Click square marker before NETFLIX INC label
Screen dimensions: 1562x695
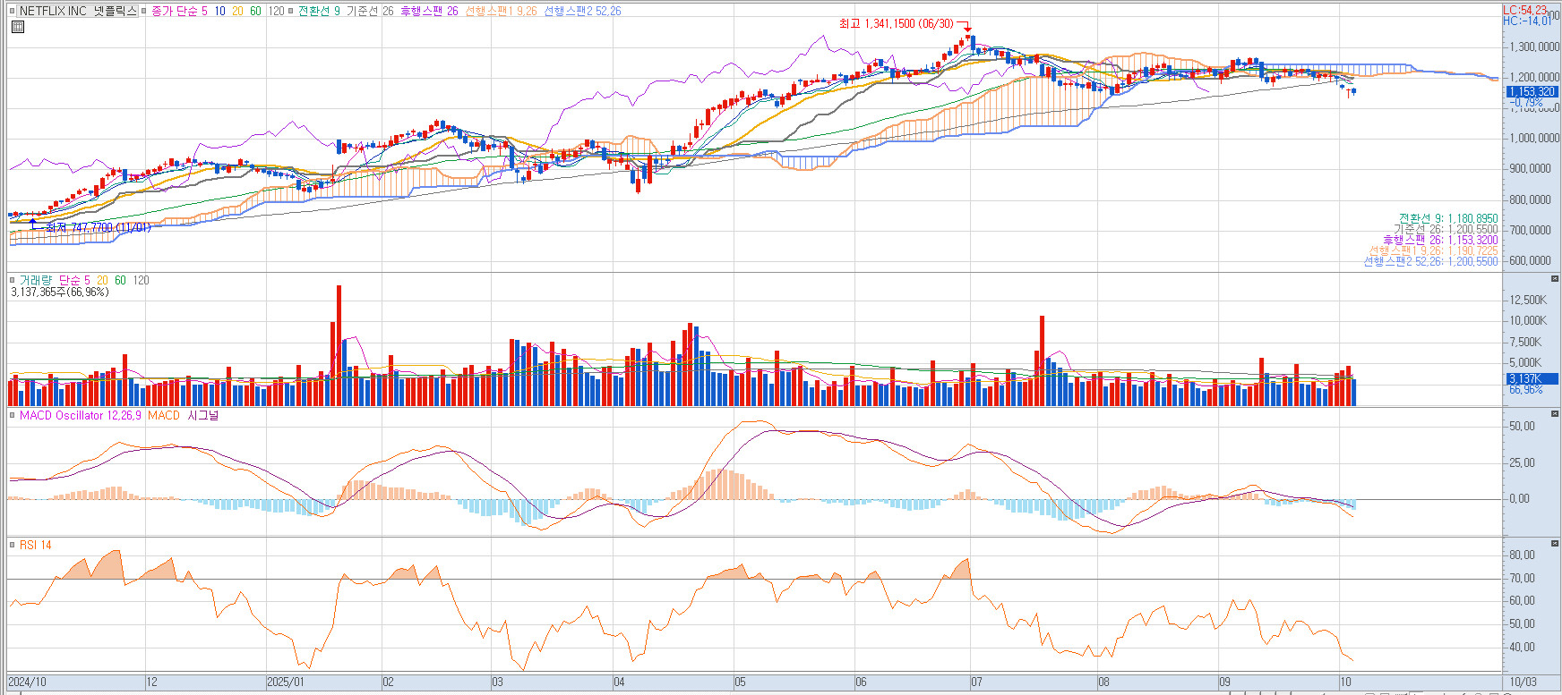tap(13, 11)
